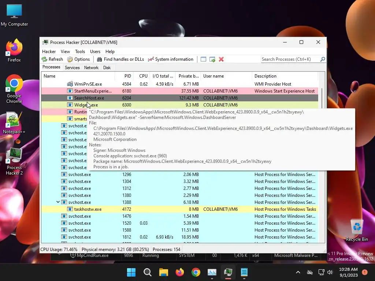Sort by I/O total column header

[163, 76]
